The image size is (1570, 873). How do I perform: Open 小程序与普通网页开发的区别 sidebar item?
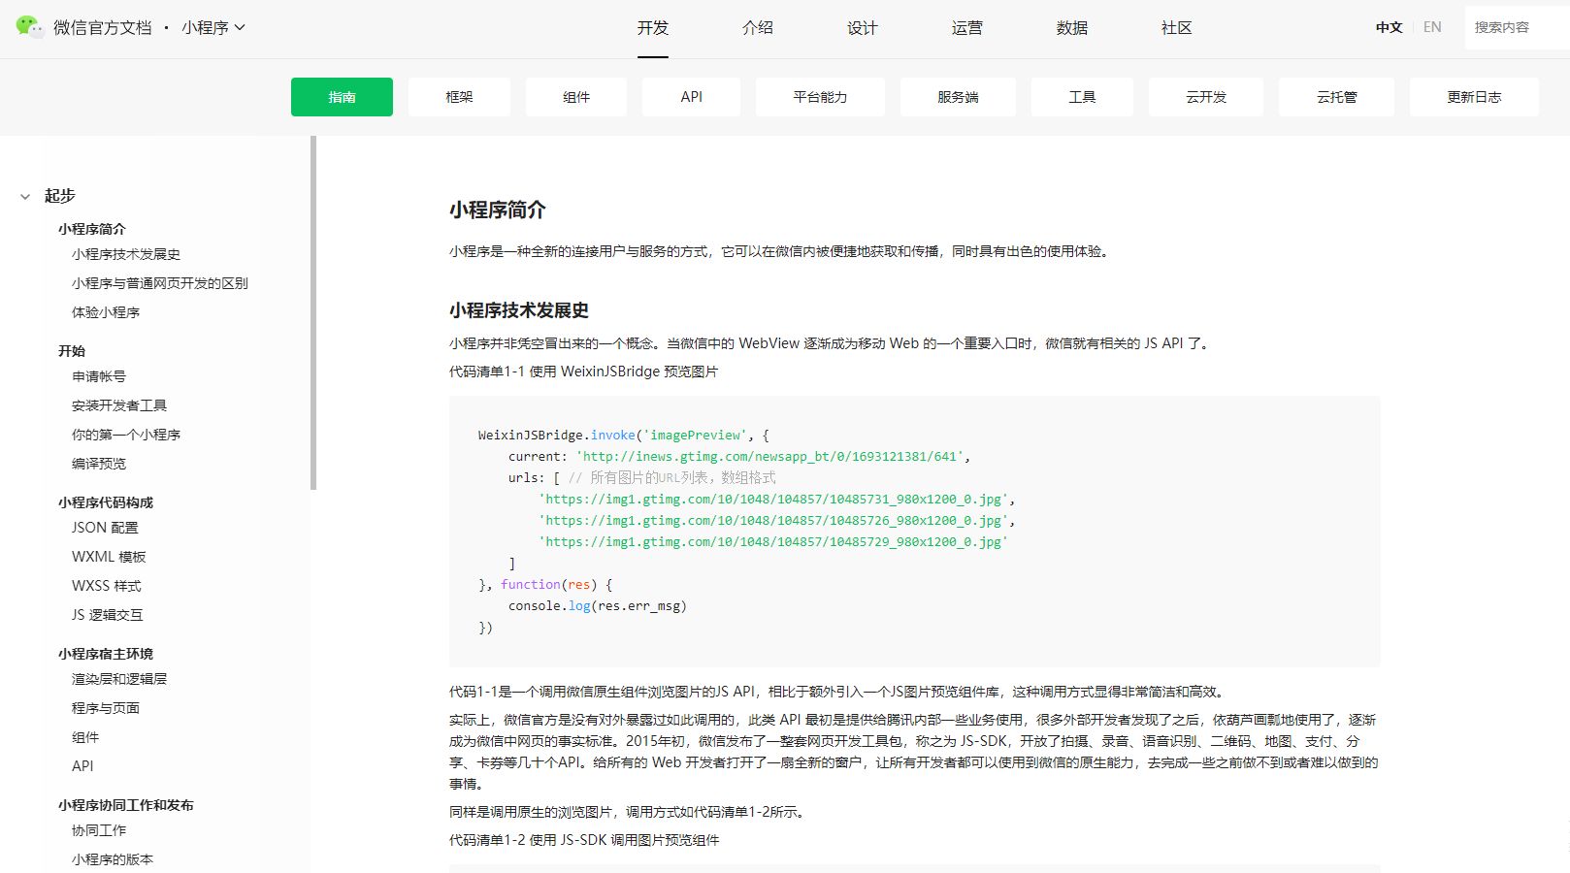coord(160,283)
